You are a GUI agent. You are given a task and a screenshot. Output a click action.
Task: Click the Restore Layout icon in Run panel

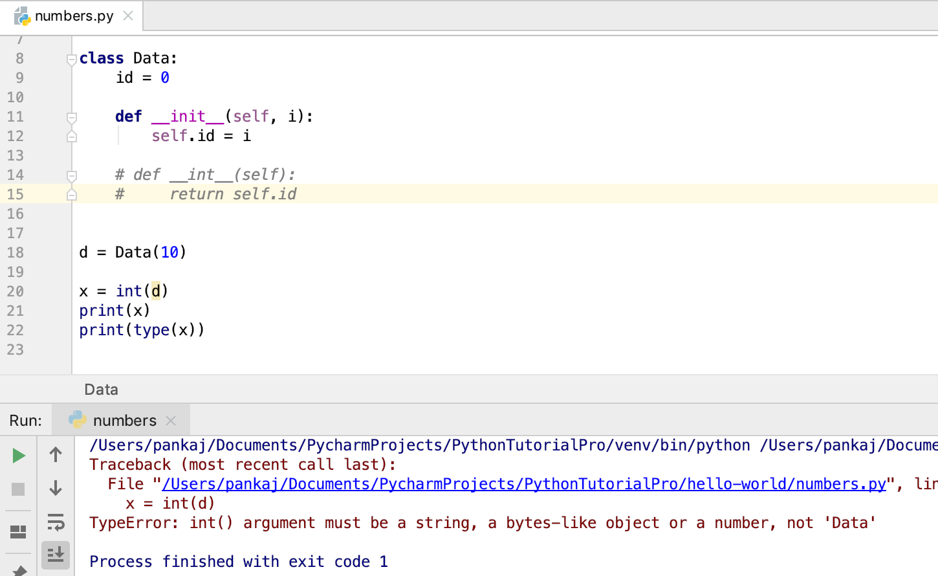point(19,531)
